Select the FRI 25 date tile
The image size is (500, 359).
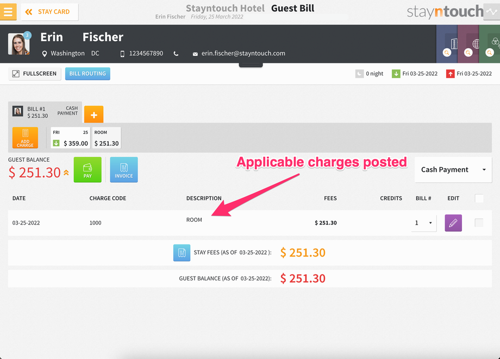(71, 138)
